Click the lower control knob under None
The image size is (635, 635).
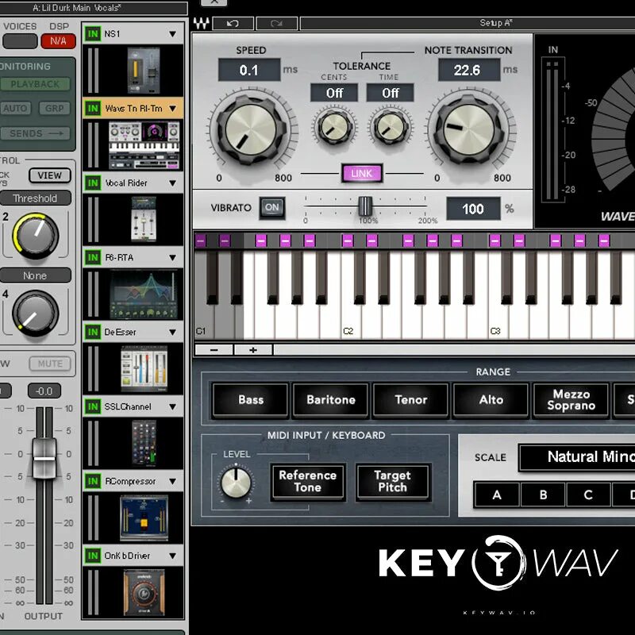coord(36,313)
